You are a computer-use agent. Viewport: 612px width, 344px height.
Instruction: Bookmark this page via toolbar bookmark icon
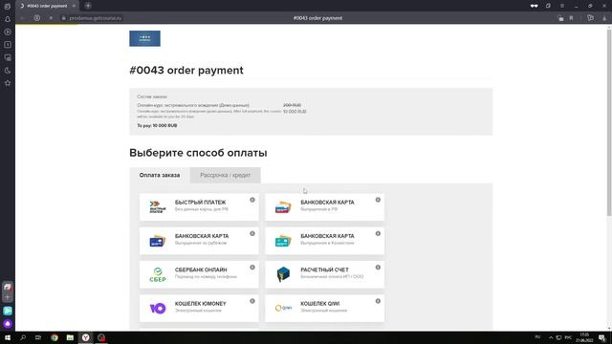[572, 18]
